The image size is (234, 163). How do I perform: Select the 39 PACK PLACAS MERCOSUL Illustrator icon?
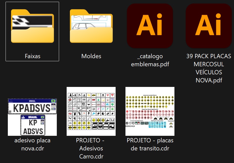(x=209, y=26)
